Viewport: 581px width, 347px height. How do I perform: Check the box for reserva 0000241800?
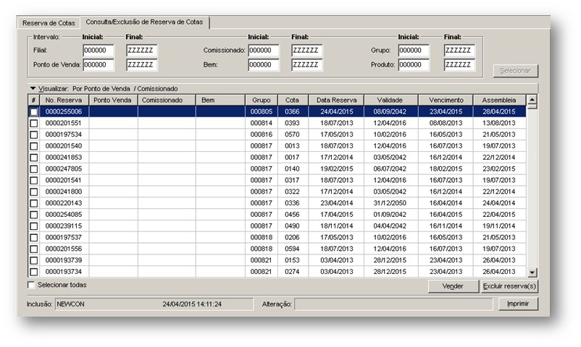coord(34,192)
